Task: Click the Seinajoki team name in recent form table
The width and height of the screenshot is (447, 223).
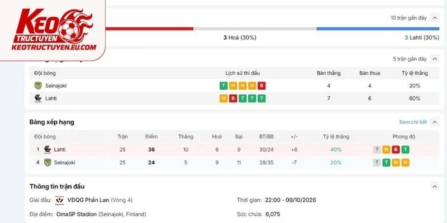Action: click(x=56, y=86)
